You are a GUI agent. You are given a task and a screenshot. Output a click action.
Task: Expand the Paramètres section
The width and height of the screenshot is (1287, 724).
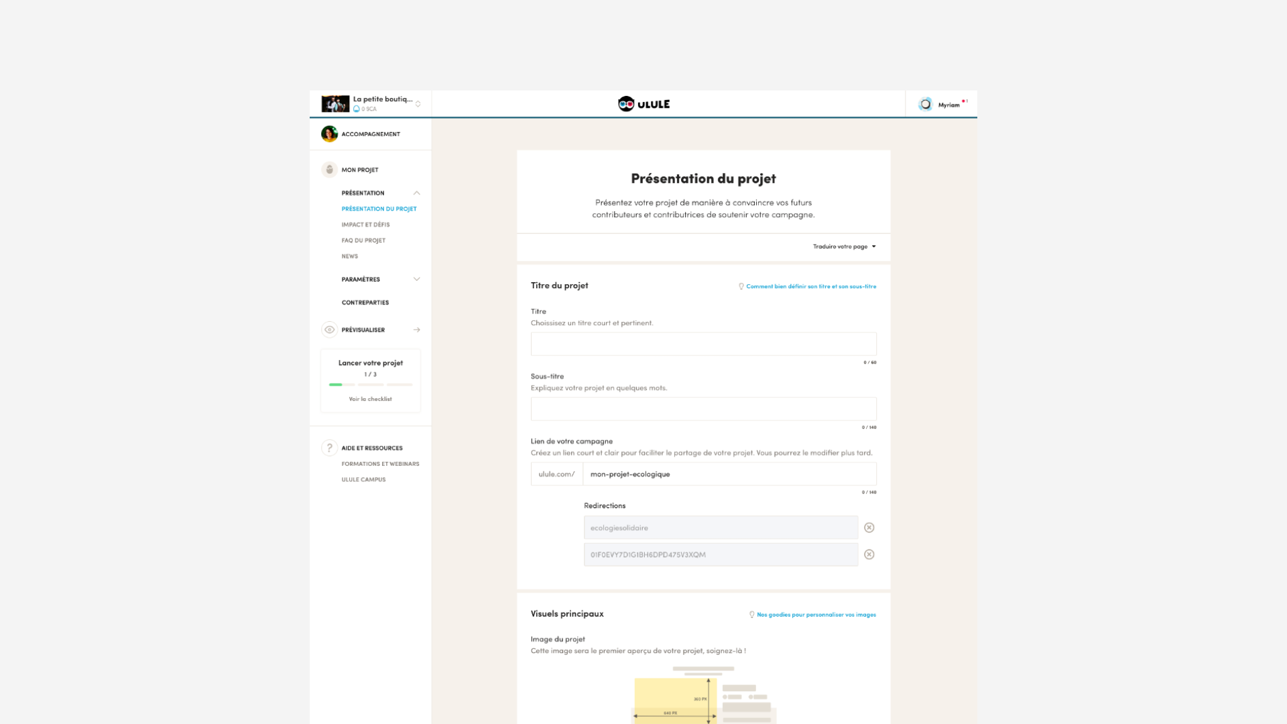(416, 280)
